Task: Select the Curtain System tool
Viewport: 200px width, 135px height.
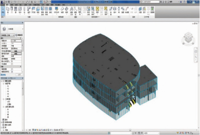Action: click(43, 11)
